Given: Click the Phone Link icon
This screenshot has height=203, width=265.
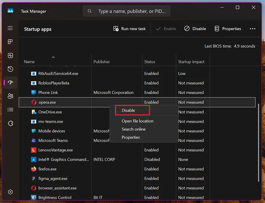Looking at the screenshot, I should click(x=34, y=92).
